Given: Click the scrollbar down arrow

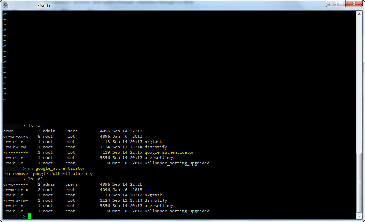Looking at the screenshot, I should pos(360,217).
